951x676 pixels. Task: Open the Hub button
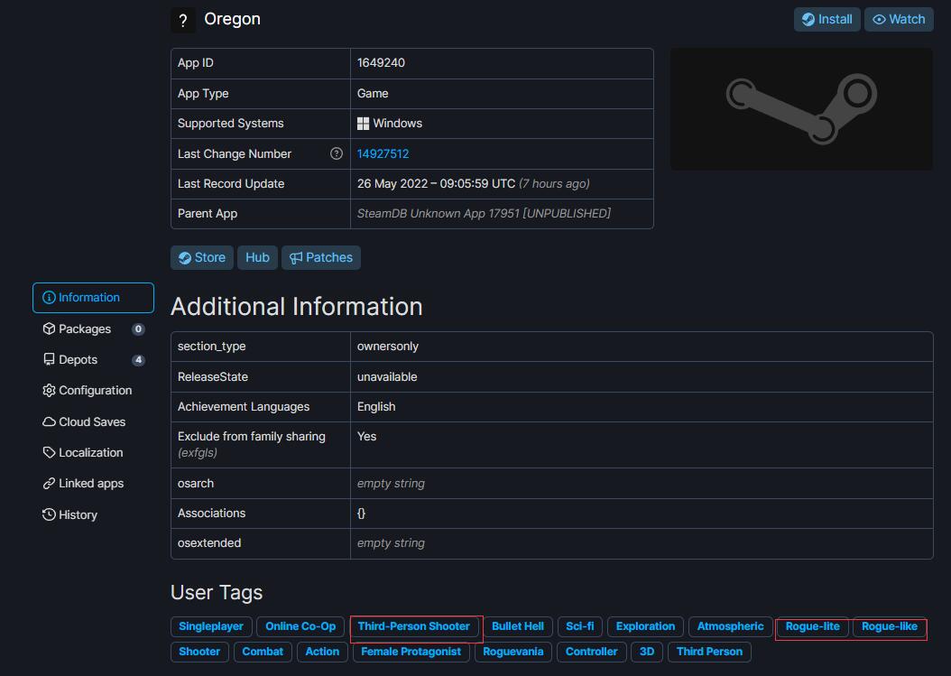coord(257,257)
